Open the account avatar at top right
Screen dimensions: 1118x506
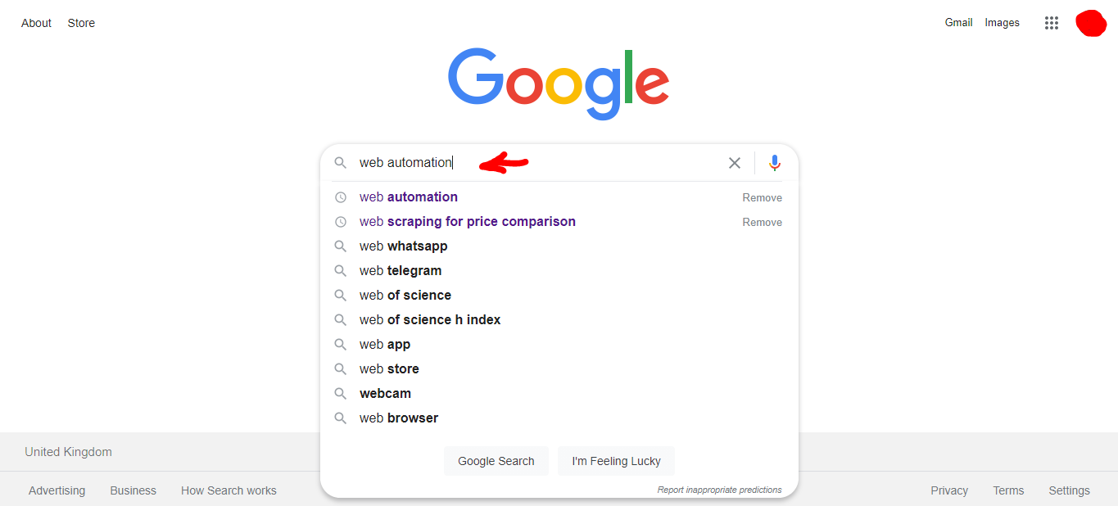pos(1091,23)
